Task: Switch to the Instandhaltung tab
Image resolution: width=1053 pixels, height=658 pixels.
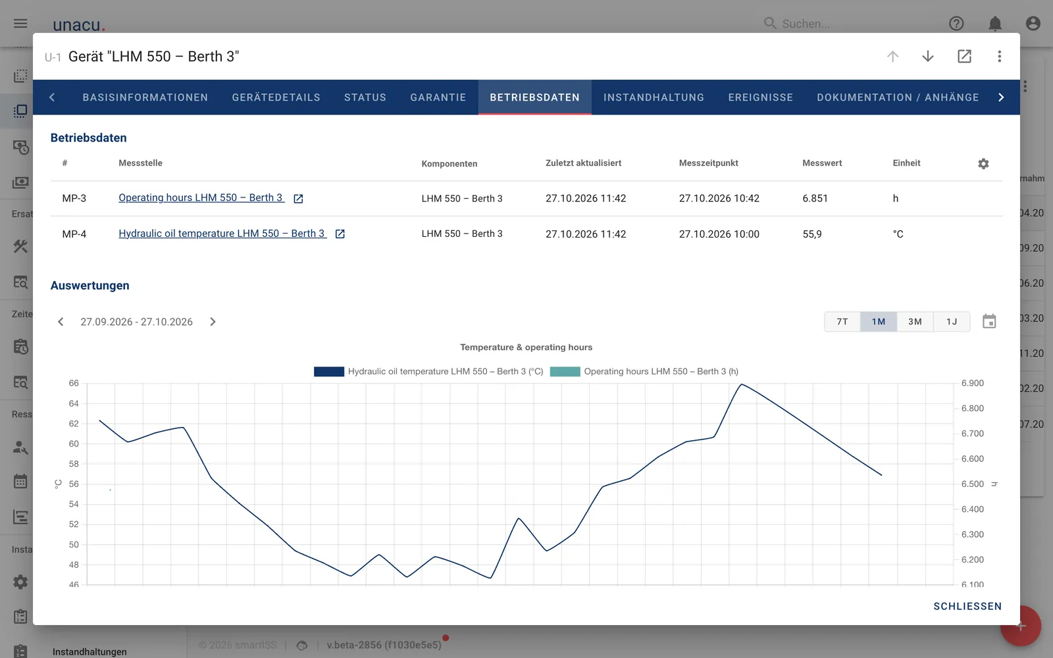Action: [x=654, y=97]
